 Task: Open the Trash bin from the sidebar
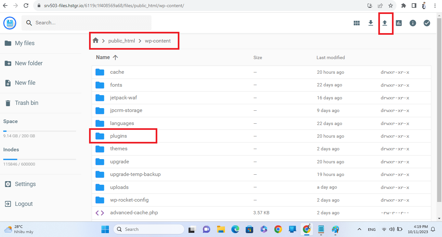click(x=8, y=103)
